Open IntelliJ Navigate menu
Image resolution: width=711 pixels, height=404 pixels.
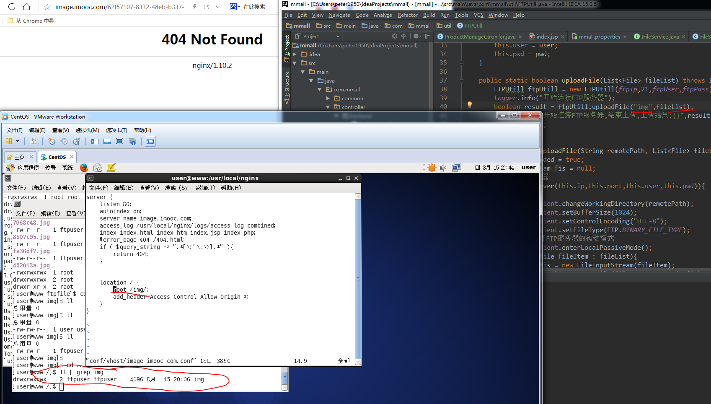pyautogui.click(x=339, y=15)
